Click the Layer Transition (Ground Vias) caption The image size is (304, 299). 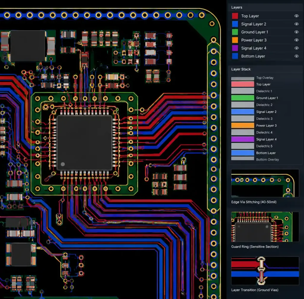point(255,290)
